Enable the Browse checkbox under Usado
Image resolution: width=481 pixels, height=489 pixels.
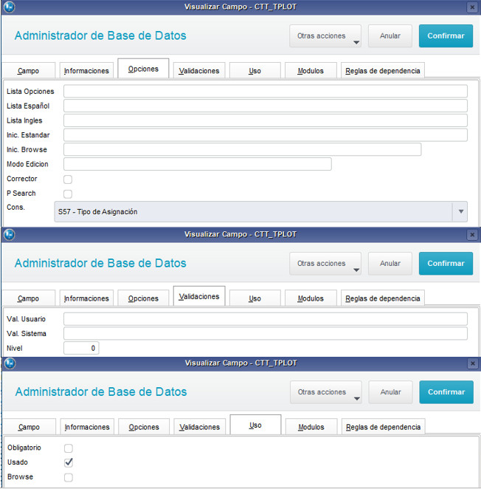(x=69, y=477)
